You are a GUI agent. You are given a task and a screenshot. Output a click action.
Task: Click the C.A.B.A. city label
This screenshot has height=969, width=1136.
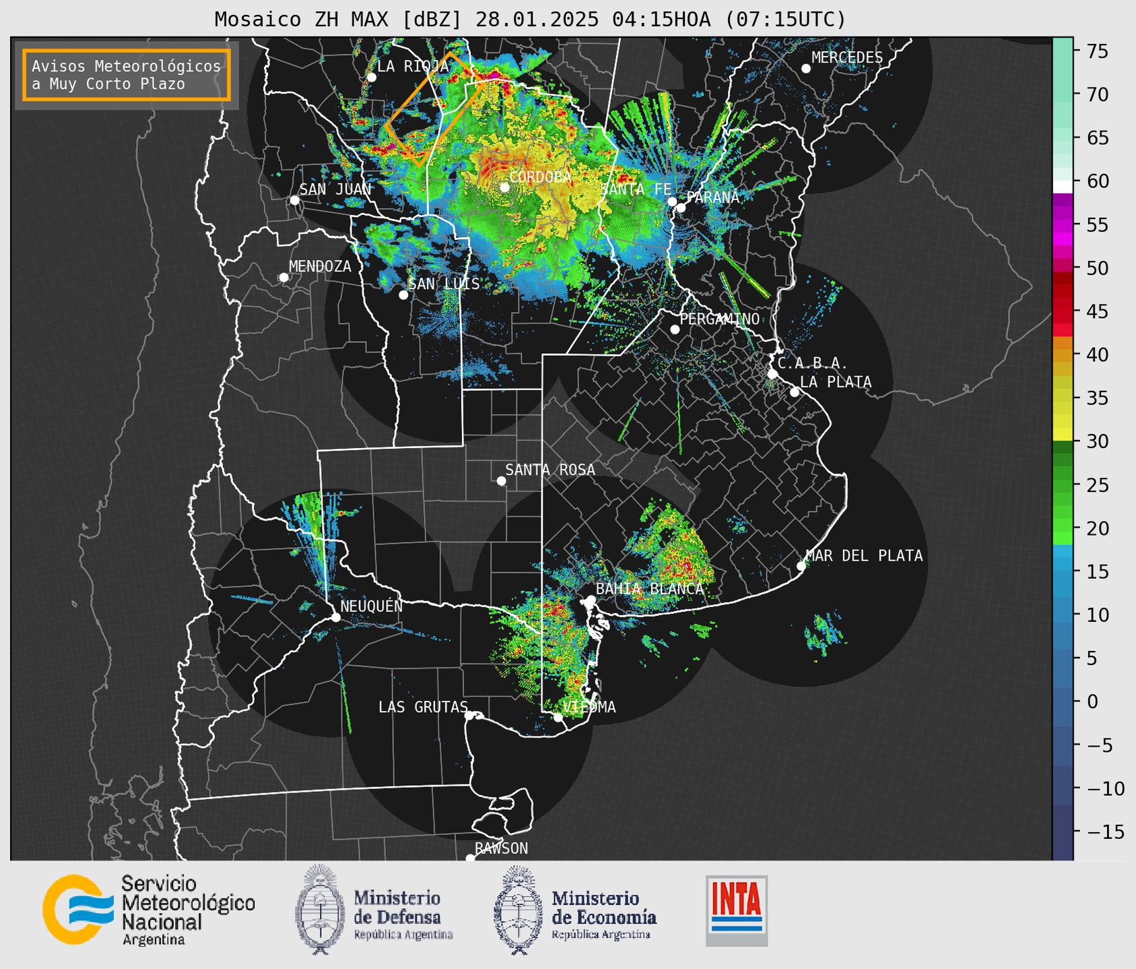(x=812, y=363)
